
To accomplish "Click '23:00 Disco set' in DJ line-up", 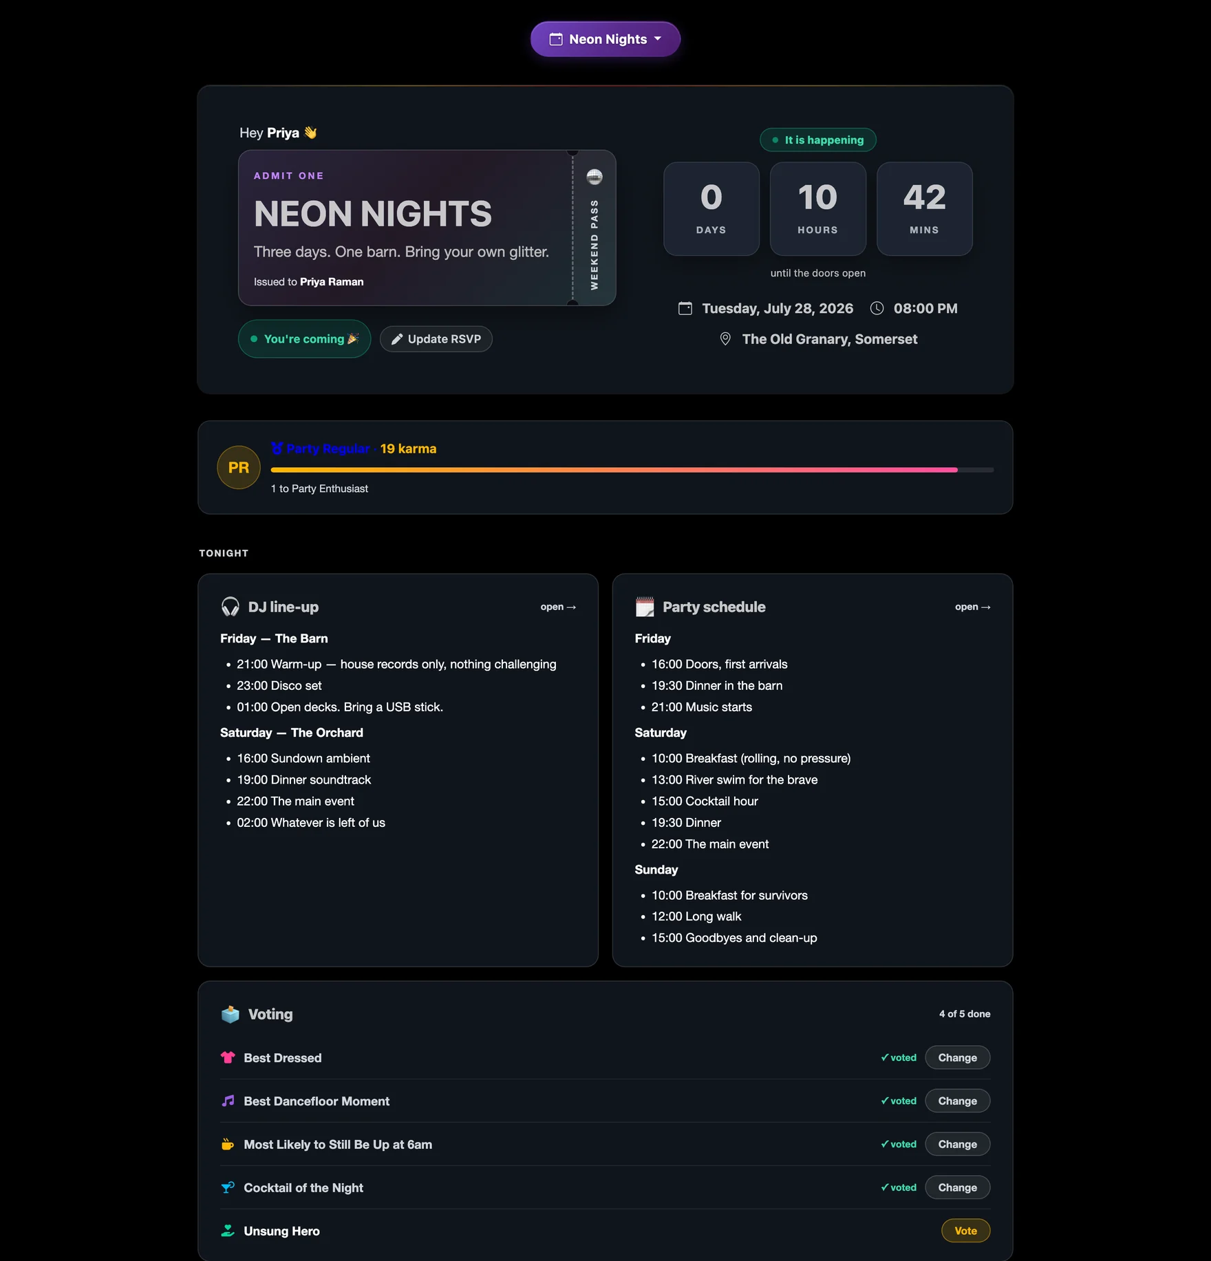I will click(x=279, y=685).
